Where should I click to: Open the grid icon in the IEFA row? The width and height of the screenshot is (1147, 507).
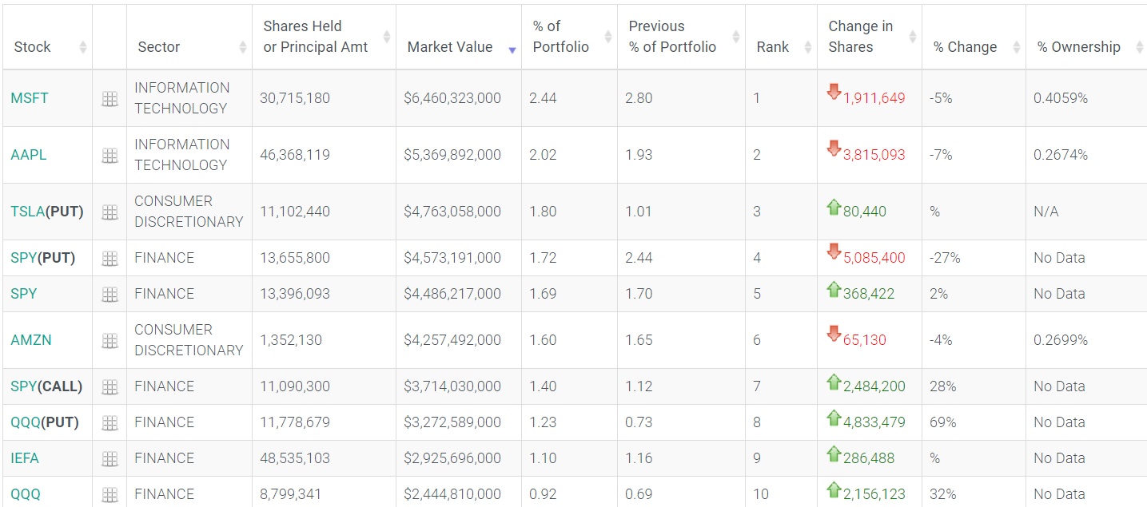click(x=110, y=459)
